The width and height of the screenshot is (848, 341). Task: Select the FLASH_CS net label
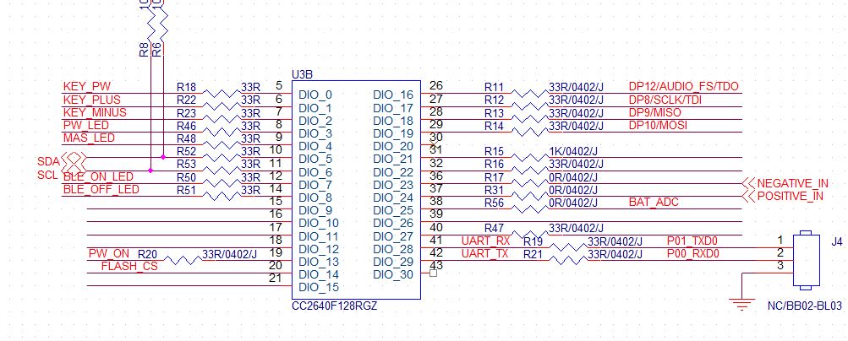(x=129, y=266)
